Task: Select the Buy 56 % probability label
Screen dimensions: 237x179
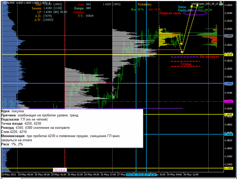Action: point(137,9)
